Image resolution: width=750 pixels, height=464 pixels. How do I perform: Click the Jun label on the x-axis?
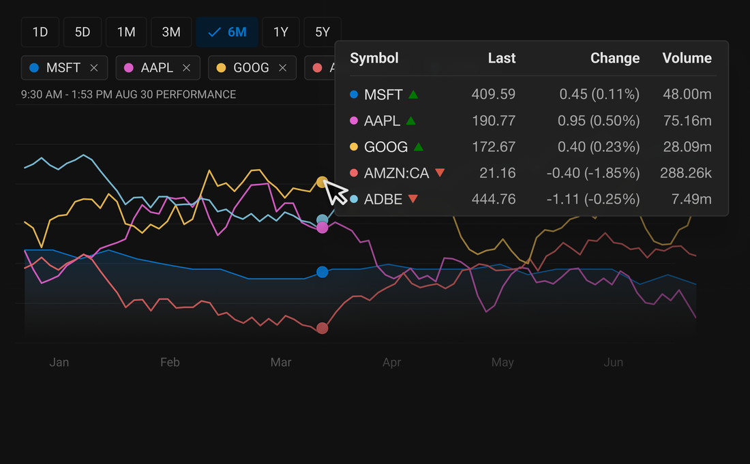tap(613, 362)
